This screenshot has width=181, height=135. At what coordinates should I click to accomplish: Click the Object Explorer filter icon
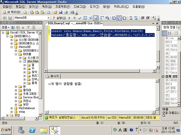pyautogui.click(x=28, y=27)
